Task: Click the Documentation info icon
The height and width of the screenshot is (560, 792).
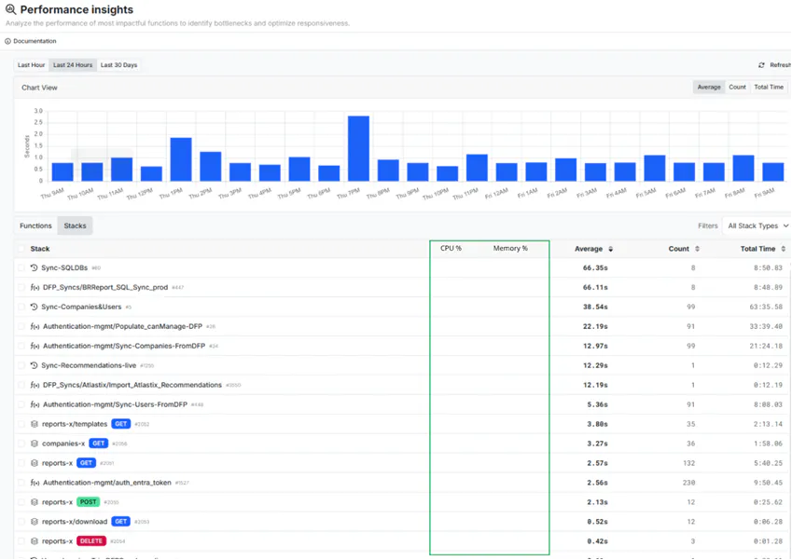Action: pyautogui.click(x=7, y=41)
